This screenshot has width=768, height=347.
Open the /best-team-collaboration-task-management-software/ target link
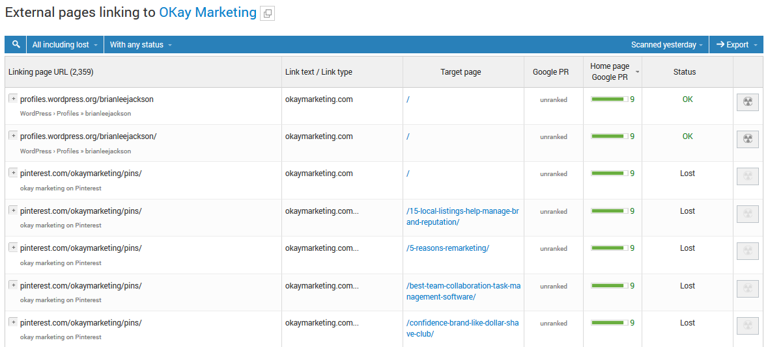[x=463, y=291]
